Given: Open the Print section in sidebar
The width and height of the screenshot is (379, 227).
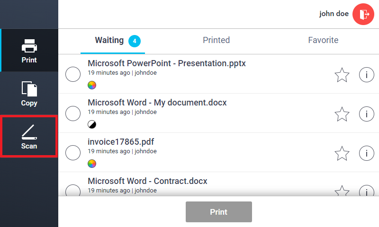Looking at the screenshot, I should [29, 51].
